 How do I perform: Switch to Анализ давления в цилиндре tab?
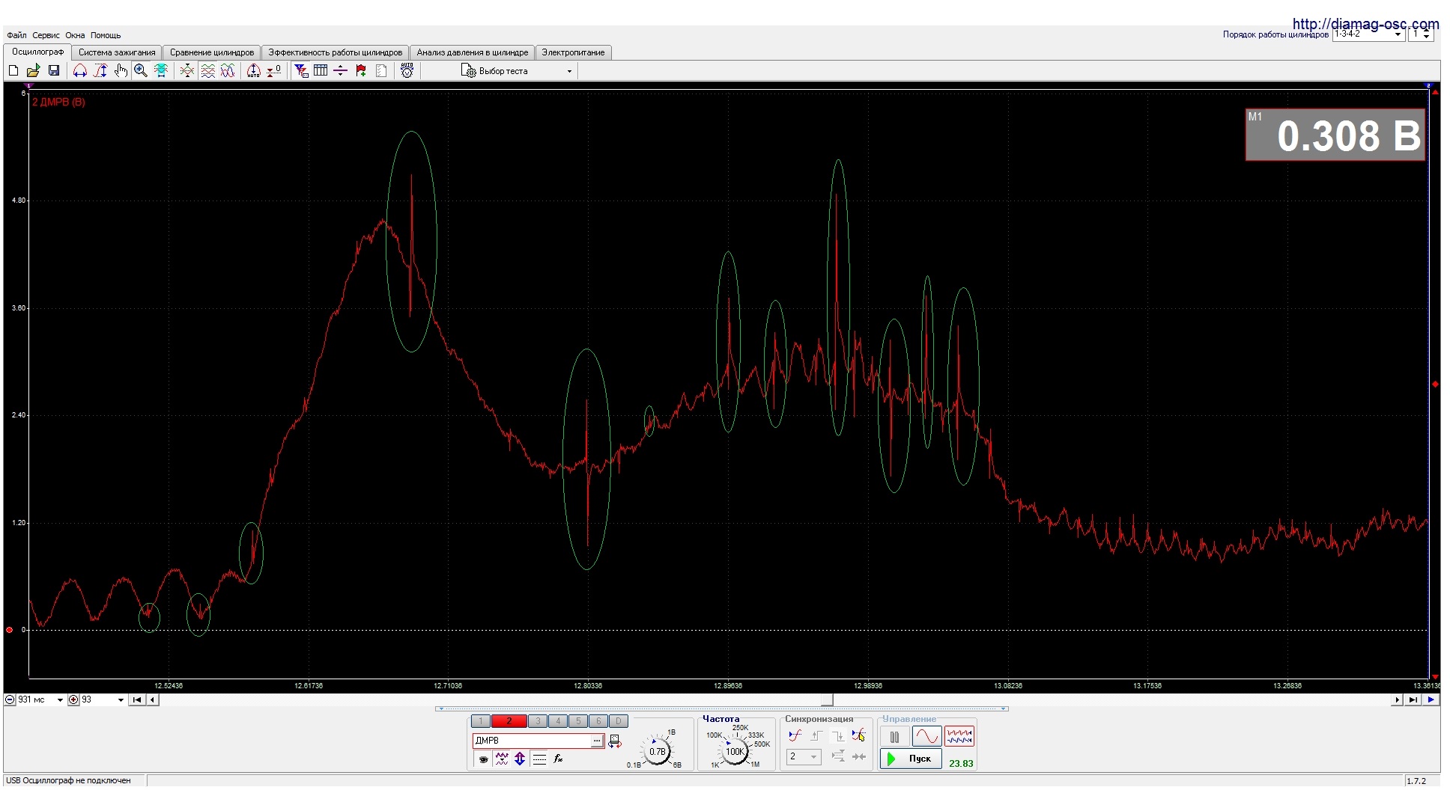click(x=473, y=52)
